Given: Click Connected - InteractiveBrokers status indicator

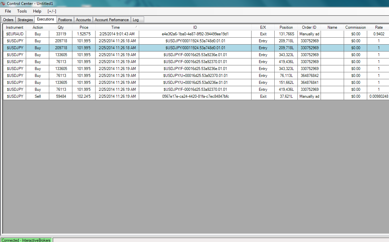Looking at the screenshot, I should coord(26,240).
